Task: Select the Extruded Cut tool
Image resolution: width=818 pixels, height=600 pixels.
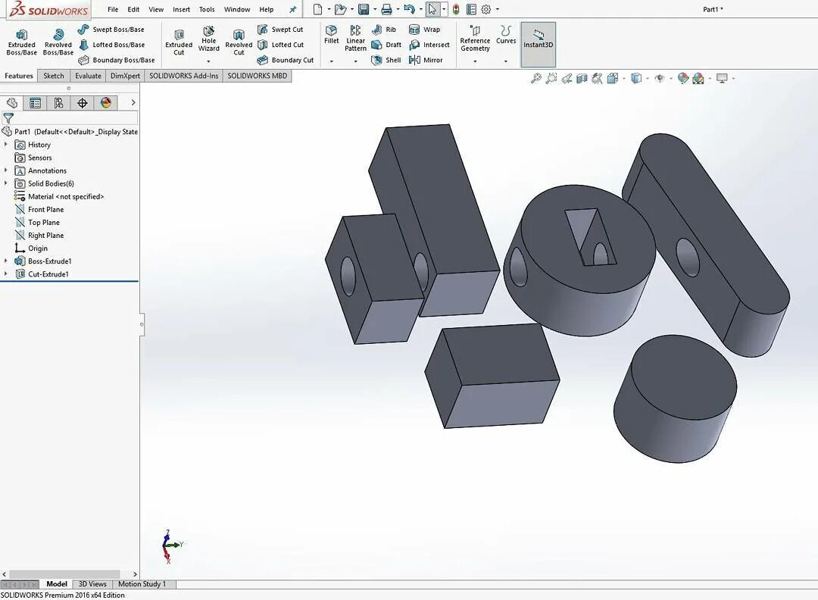Action: click(x=179, y=42)
